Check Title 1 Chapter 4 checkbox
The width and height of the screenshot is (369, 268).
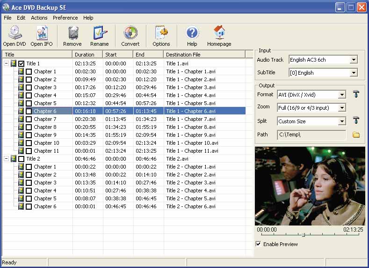coord(29,95)
